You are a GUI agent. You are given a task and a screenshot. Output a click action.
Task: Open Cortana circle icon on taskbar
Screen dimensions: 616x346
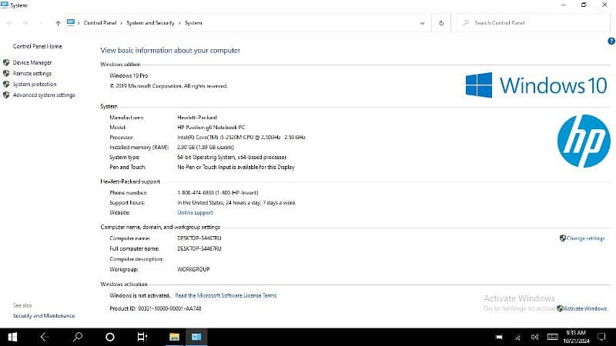[x=110, y=337]
